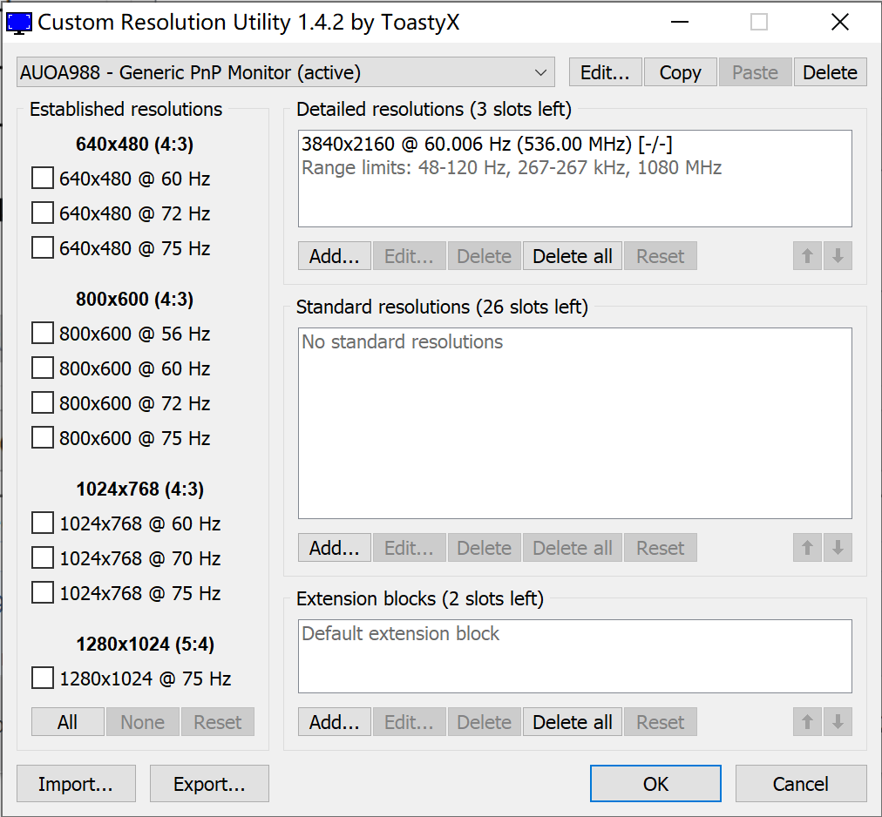Click the Range limits 48-120 Hz line
The width and height of the screenshot is (882, 817).
click(x=575, y=167)
